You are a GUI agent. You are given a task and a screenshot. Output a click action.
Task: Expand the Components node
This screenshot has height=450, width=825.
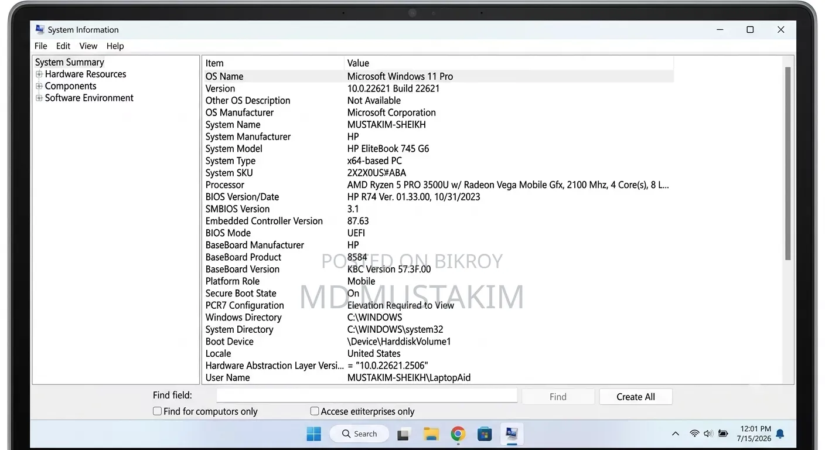tap(39, 86)
